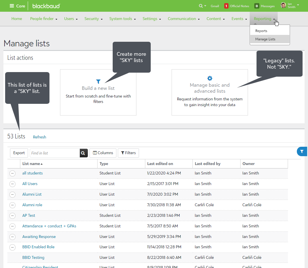Click the blackbaud logo
Screen dimensions: 308x268
pos(46,6)
